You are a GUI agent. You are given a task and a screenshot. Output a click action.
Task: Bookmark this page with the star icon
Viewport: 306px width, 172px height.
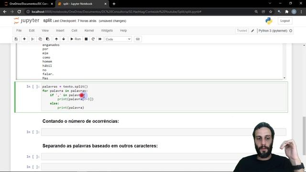[x=271, y=11]
